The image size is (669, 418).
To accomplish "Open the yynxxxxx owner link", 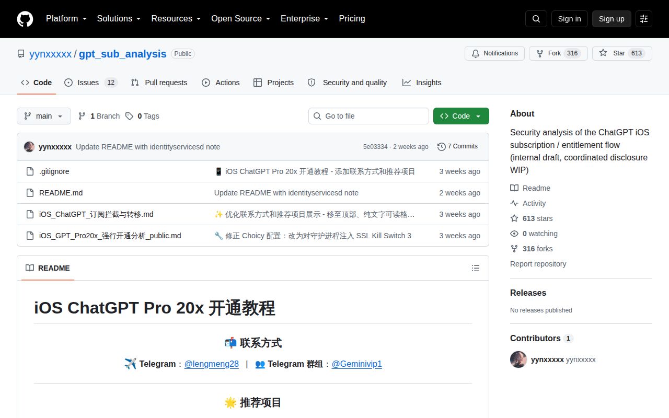I will click(50, 54).
